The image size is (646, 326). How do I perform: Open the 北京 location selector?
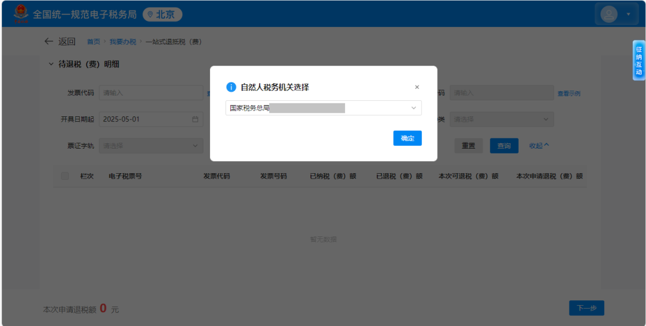coord(162,15)
